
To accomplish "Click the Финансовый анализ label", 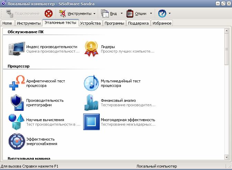I will [118, 100].
